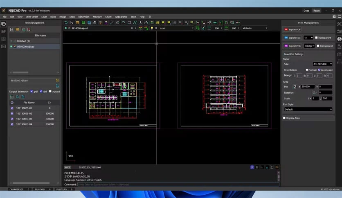Open the Dimension menu
The width and height of the screenshot is (342, 198).
click(x=84, y=17)
